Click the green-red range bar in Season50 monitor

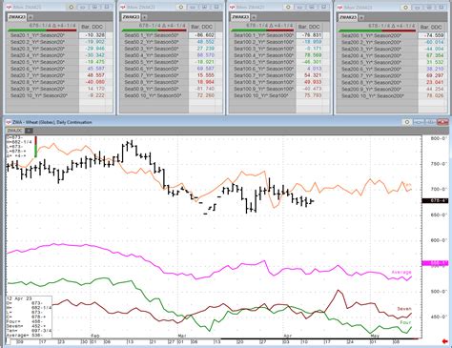155,31
